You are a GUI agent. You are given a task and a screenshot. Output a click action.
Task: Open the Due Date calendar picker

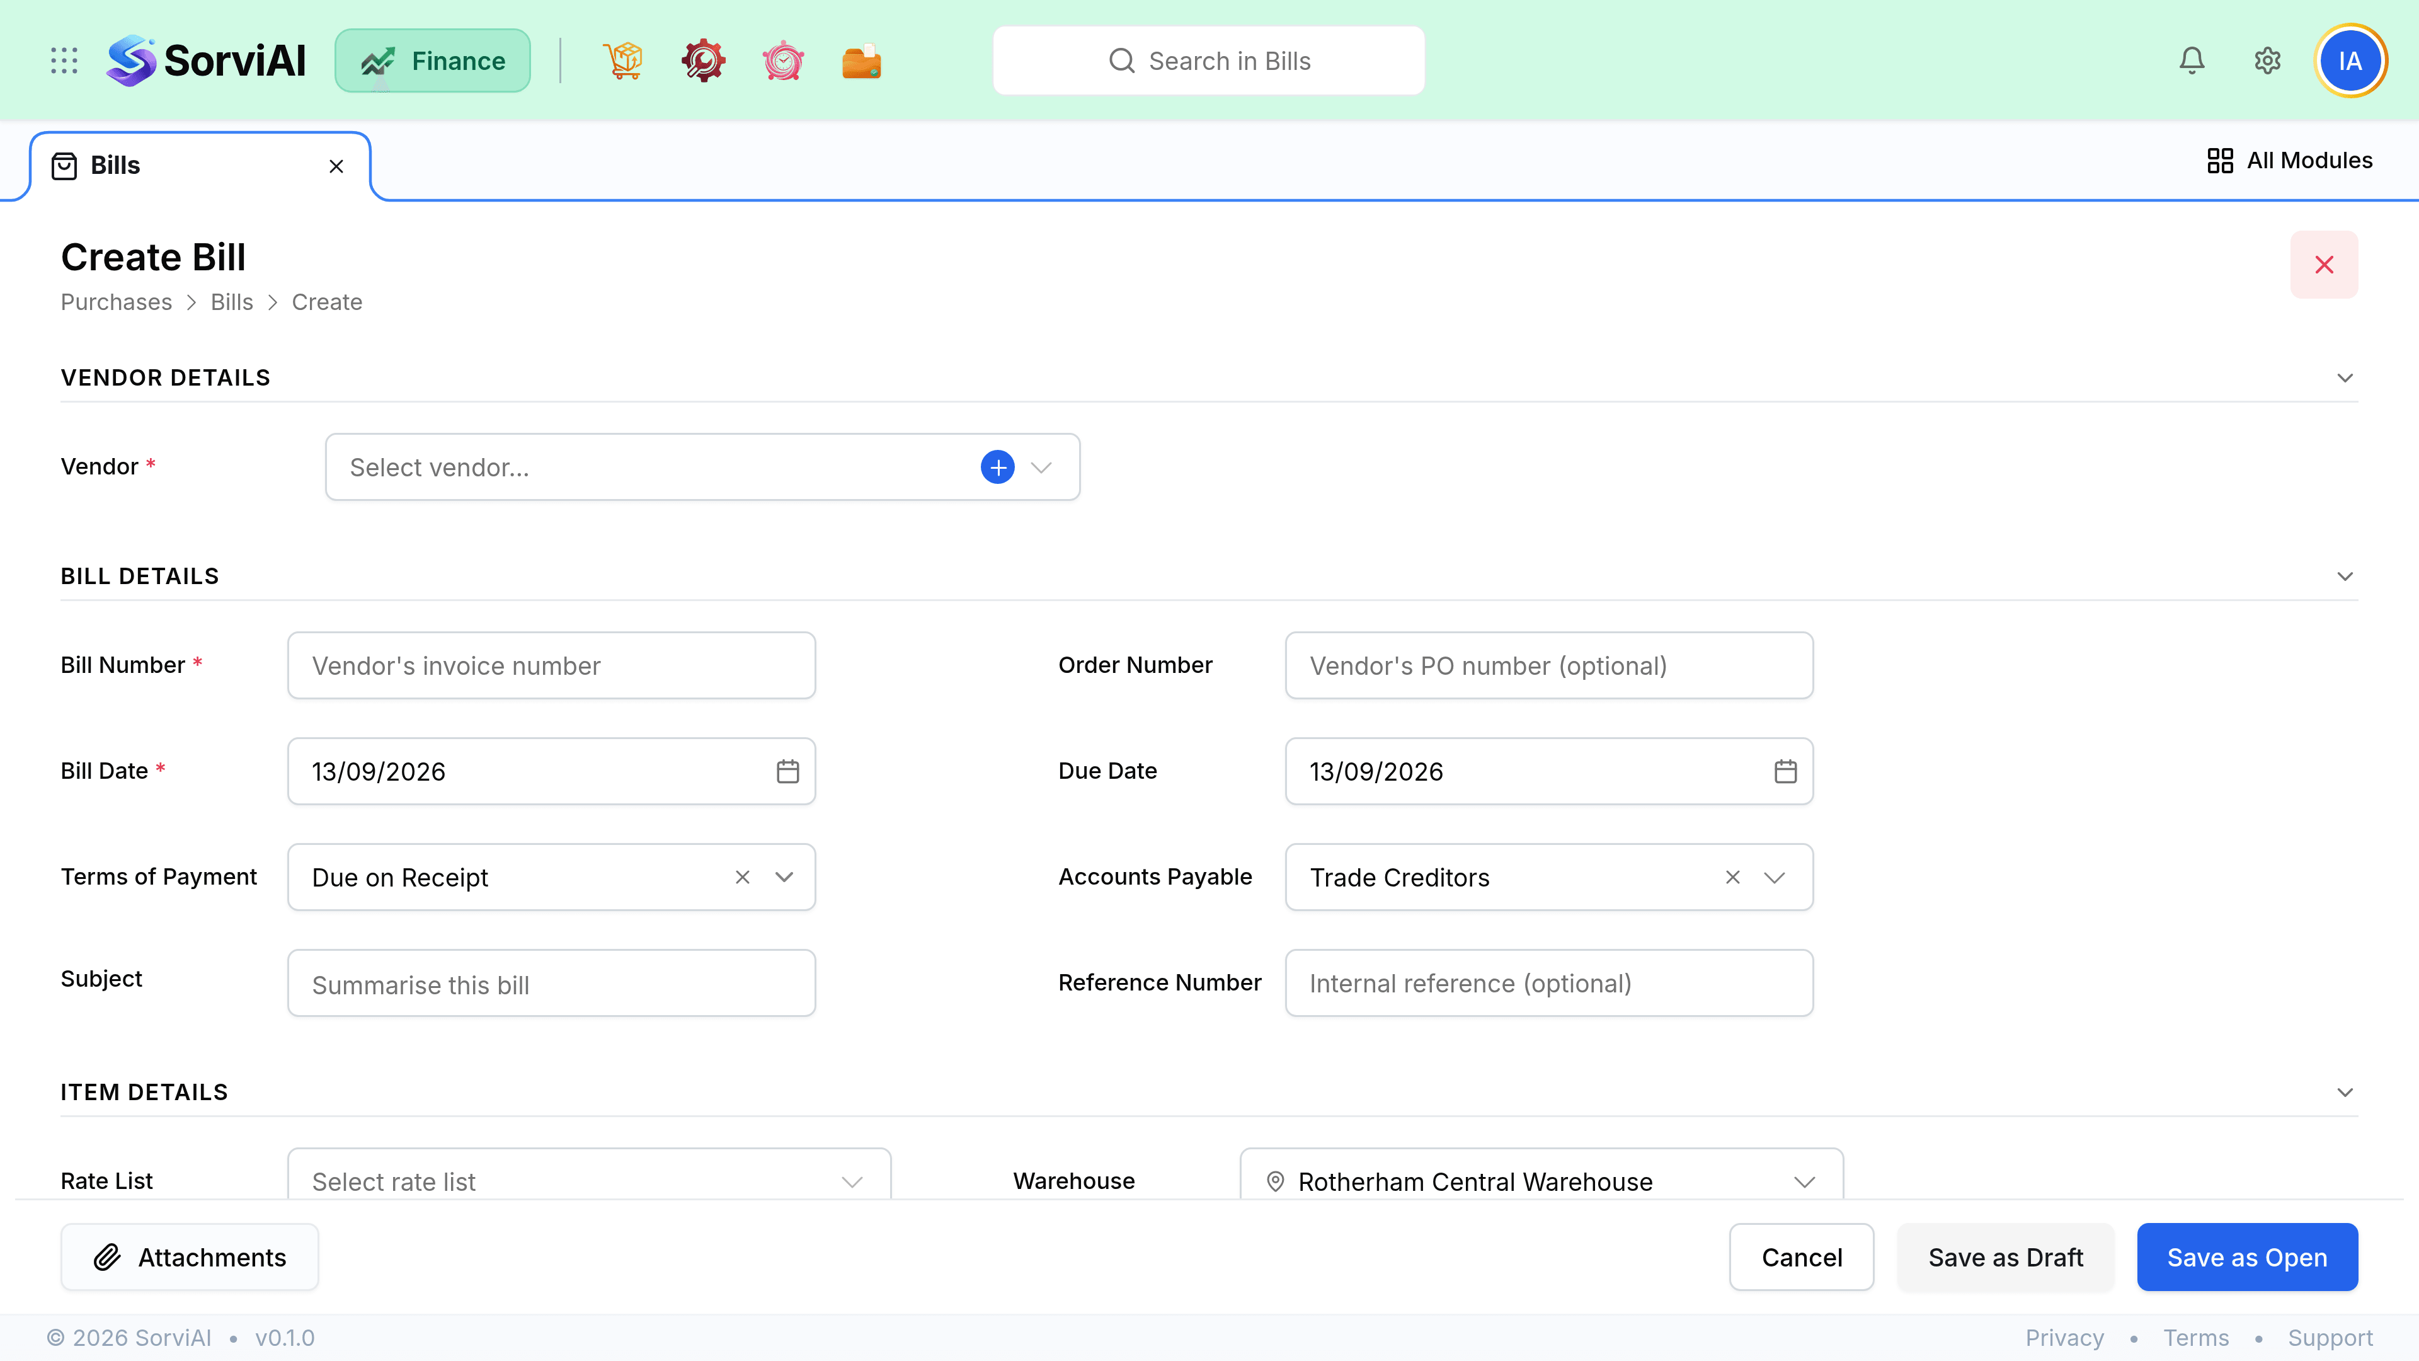[x=1785, y=771]
